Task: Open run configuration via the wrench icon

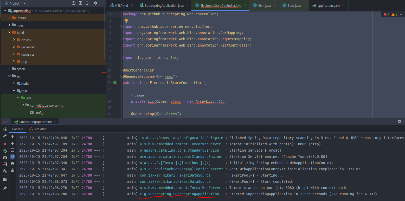Action: 5,136
